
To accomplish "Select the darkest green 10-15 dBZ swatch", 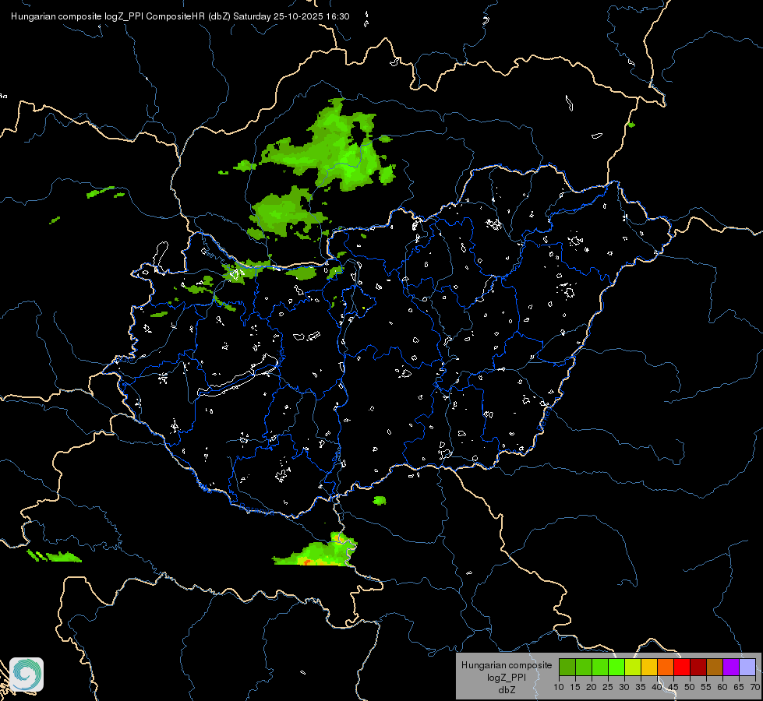I will pyautogui.click(x=567, y=668).
